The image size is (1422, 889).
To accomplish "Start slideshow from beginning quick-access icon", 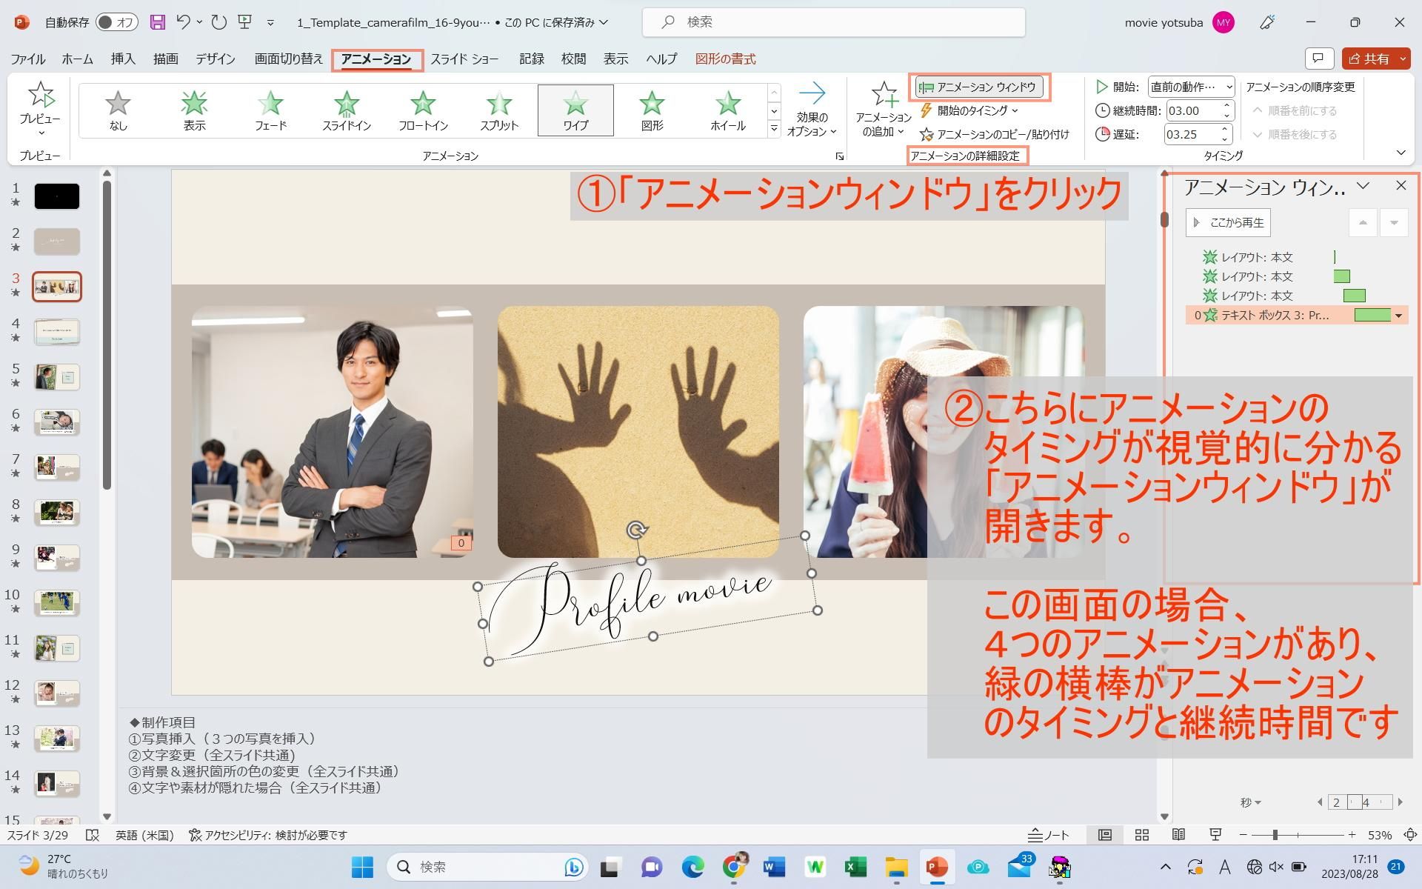I will pyautogui.click(x=245, y=22).
